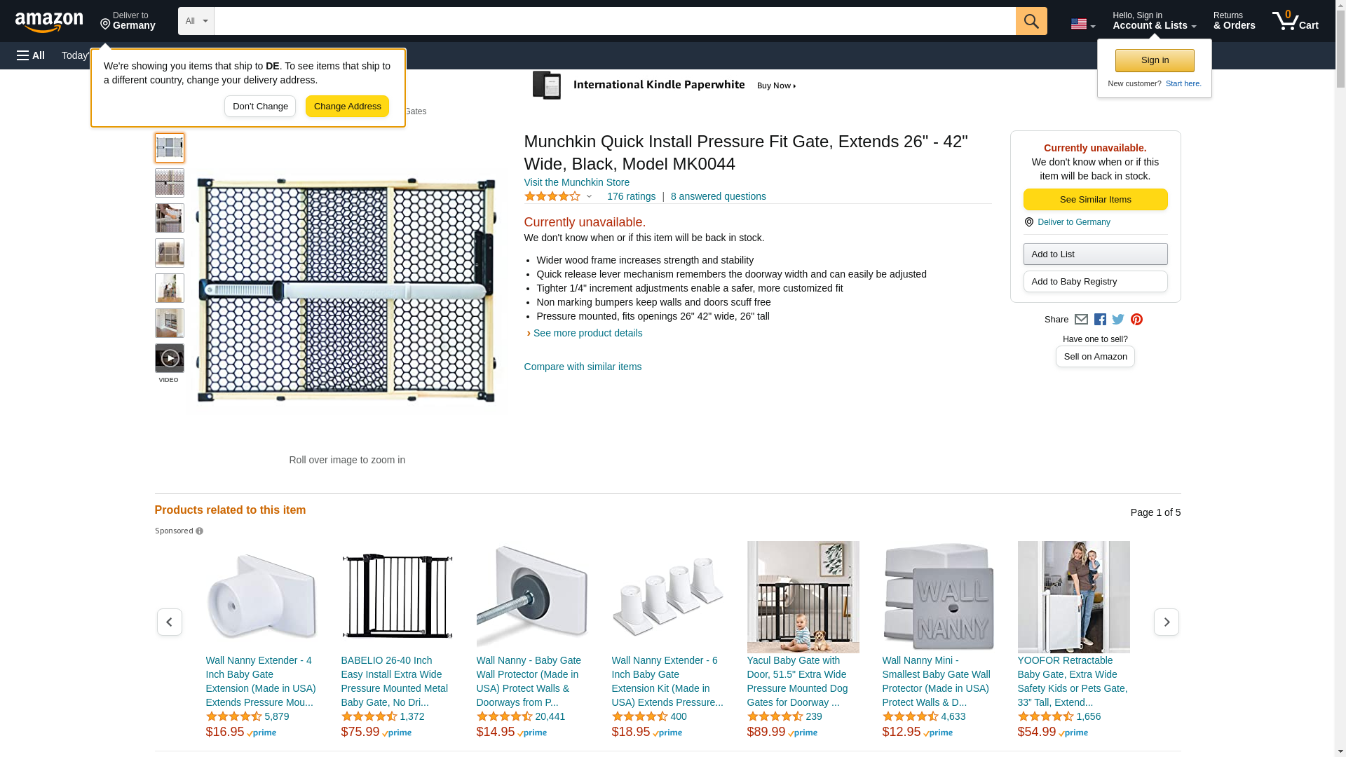Share on Pinterest icon
The image size is (1346, 757).
[x=1136, y=320]
